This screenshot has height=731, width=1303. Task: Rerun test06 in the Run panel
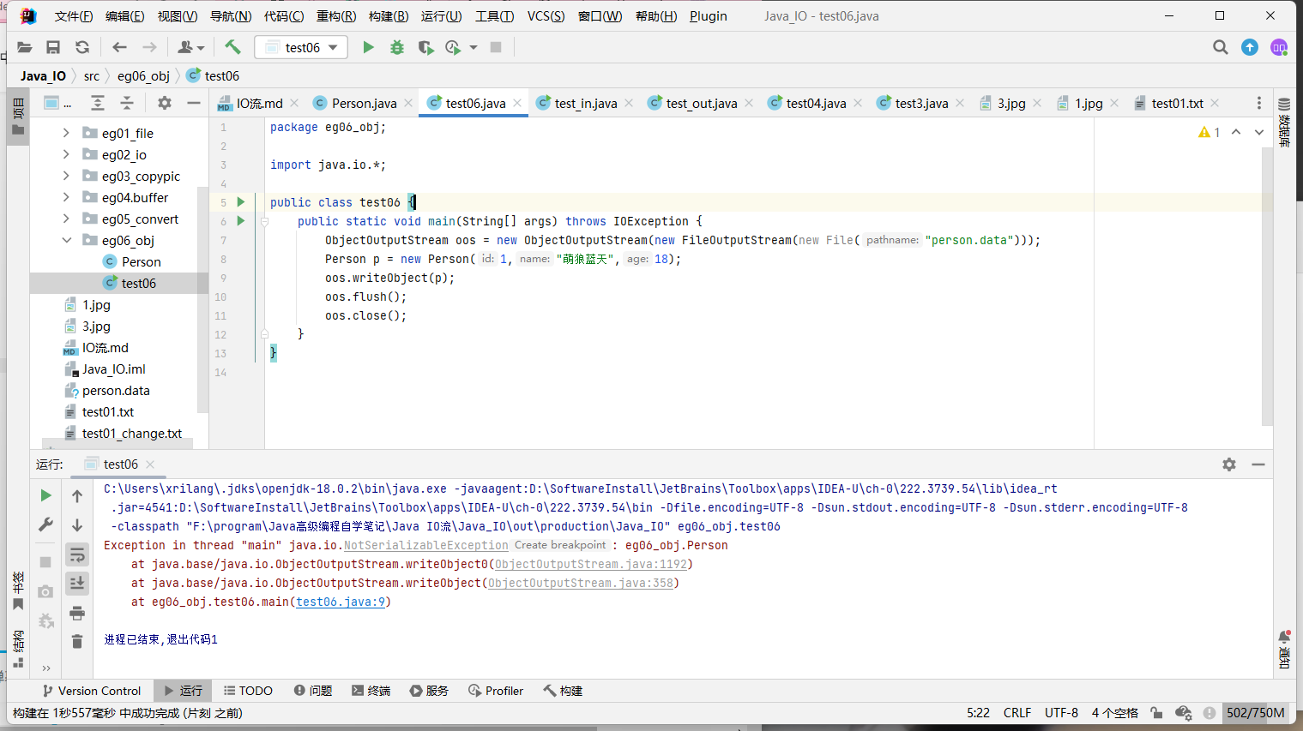tap(45, 495)
